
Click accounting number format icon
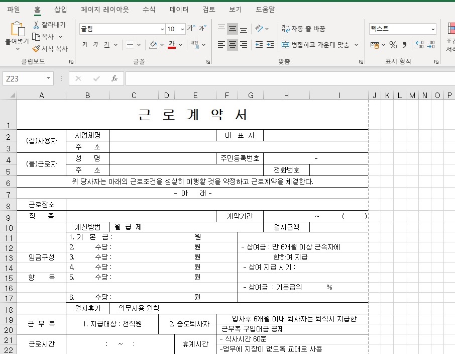[x=375, y=45]
